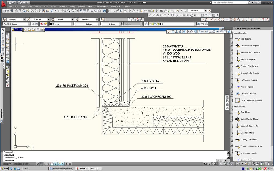Click the Plot (printer) icon
Image resolution: width=274 pixels, height=171 pixels.
coord(16,11)
